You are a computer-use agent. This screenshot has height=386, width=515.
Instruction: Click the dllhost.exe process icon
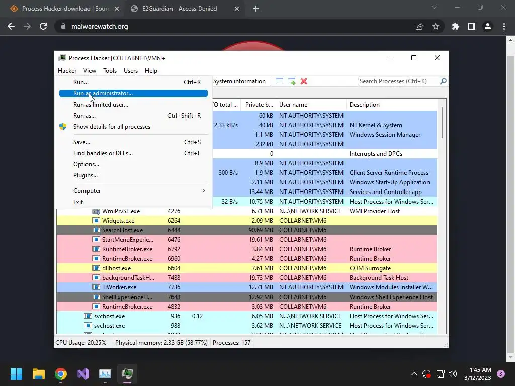click(x=96, y=268)
